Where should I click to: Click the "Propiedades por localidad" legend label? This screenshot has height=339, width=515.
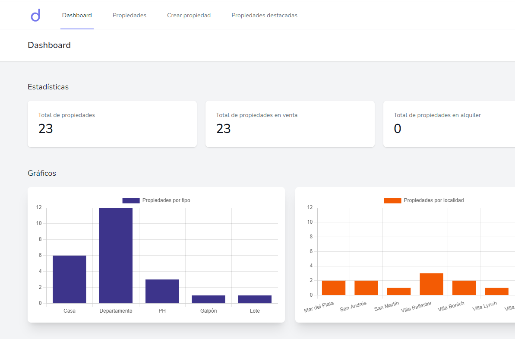coord(433,200)
